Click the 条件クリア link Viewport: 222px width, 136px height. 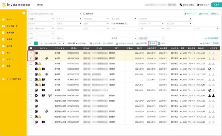pos(190,14)
